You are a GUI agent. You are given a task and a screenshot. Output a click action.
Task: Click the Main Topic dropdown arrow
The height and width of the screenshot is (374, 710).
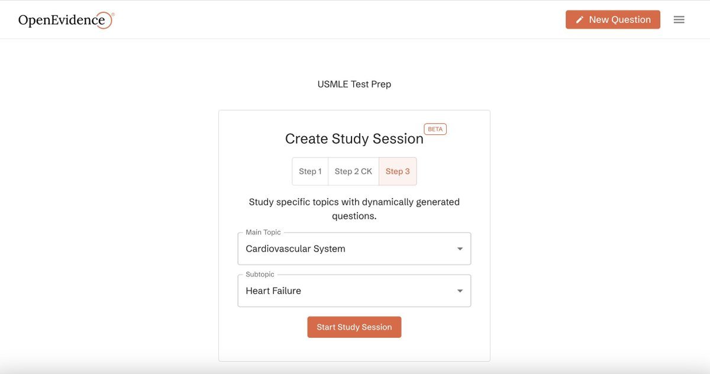point(460,249)
